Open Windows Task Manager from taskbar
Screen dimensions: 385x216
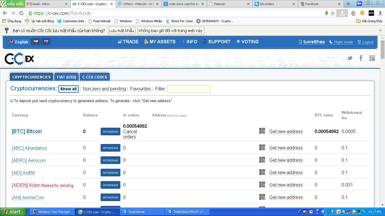pos(52,212)
